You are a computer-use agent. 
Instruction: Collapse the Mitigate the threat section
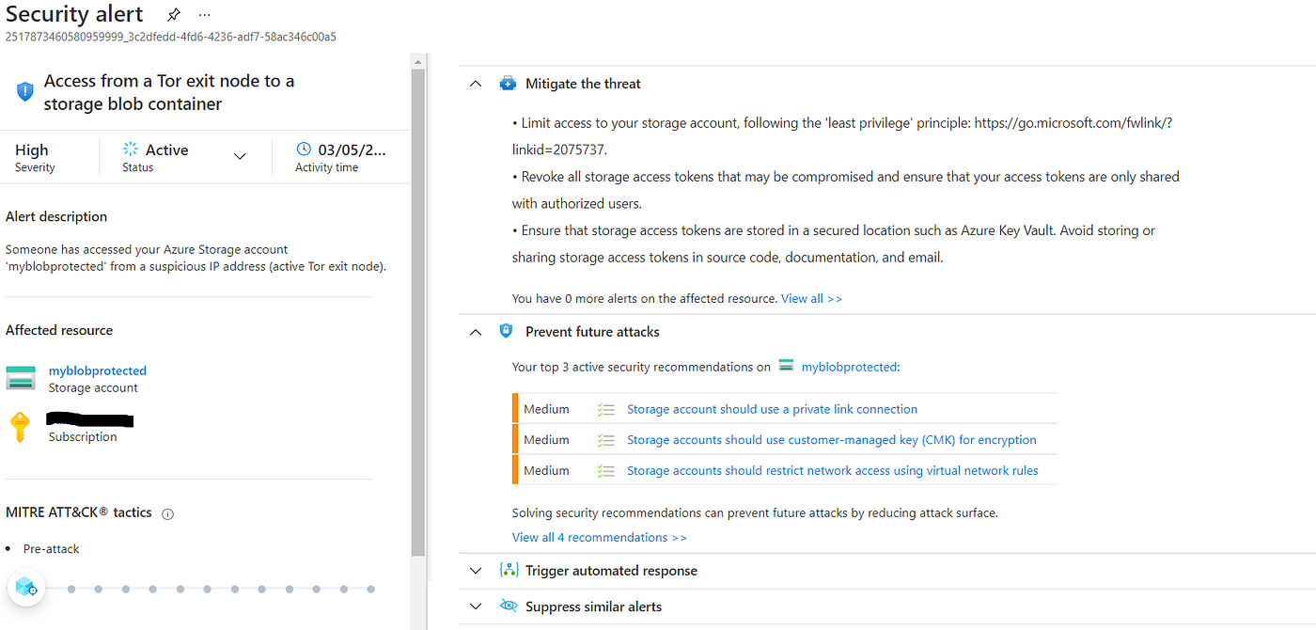pos(475,83)
